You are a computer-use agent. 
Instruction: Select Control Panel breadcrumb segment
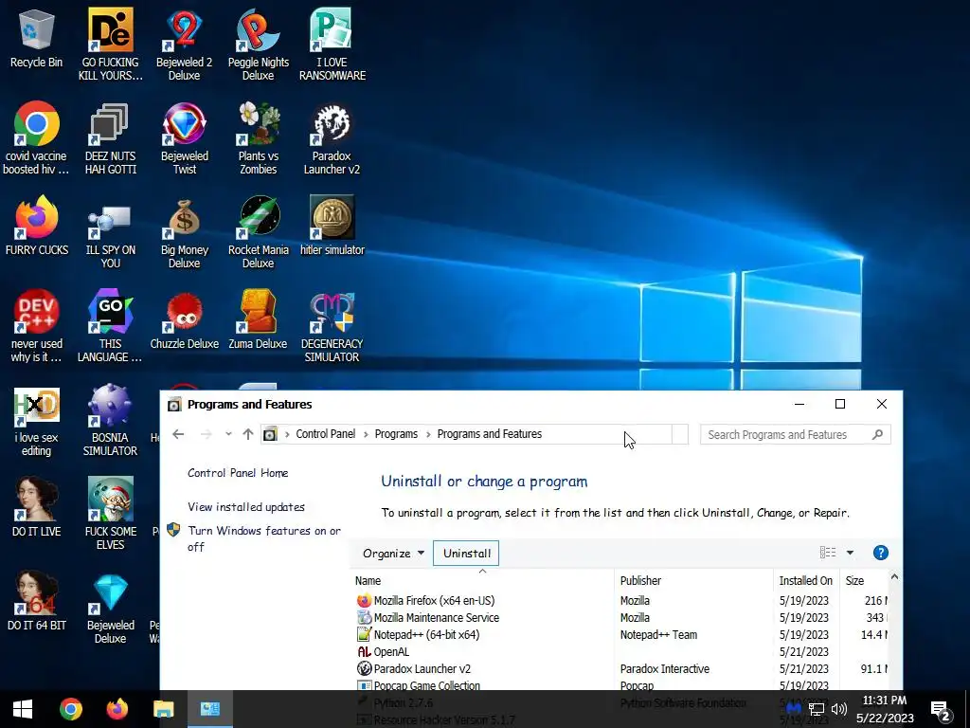click(326, 434)
